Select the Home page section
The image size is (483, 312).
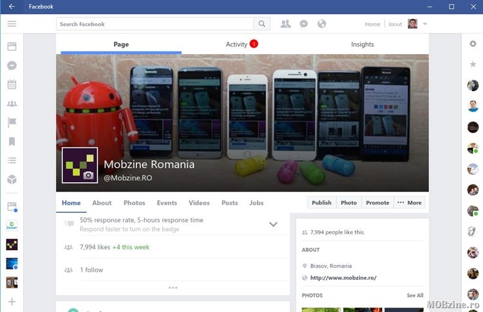click(x=71, y=203)
